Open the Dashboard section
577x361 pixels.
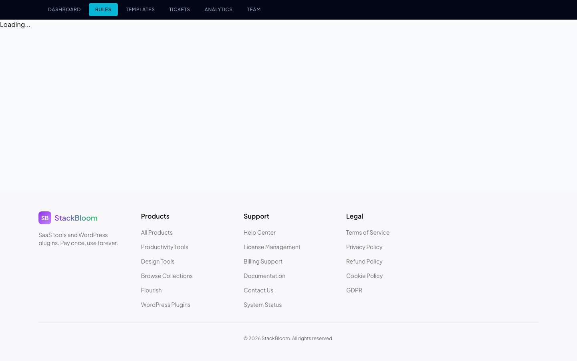pyautogui.click(x=64, y=9)
